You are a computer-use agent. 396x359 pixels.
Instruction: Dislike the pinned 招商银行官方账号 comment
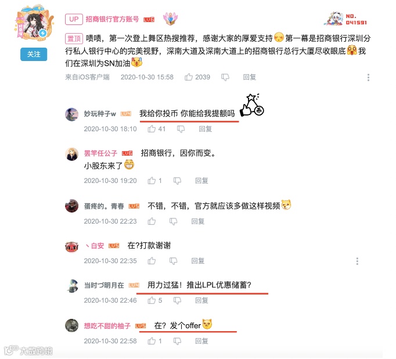(x=225, y=77)
